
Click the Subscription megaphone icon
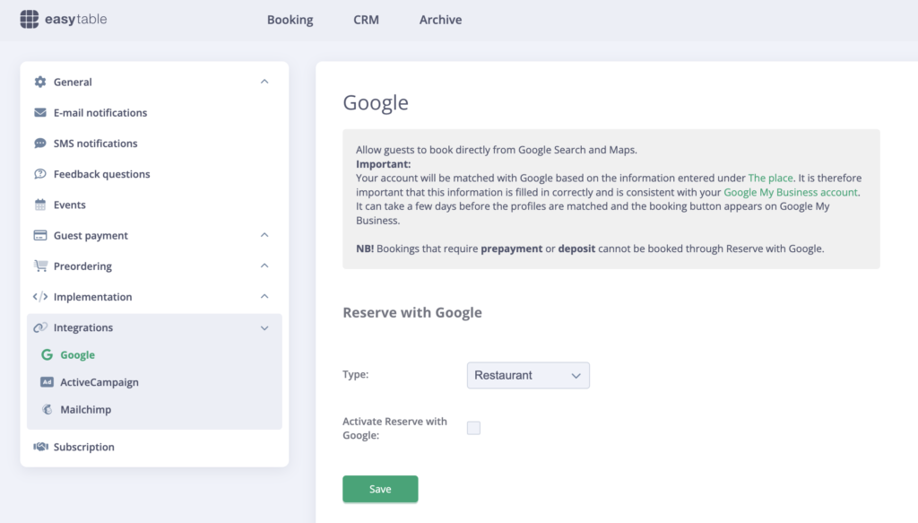[x=39, y=446]
